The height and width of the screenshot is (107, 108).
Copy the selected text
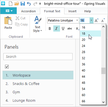pyautogui.click(x=21, y=24)
